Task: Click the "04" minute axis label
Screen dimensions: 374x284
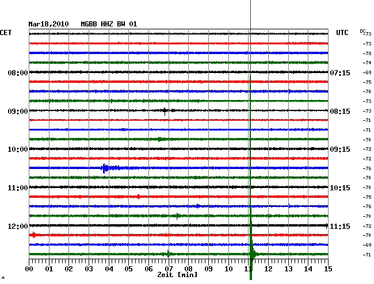Action: (109, 269)
